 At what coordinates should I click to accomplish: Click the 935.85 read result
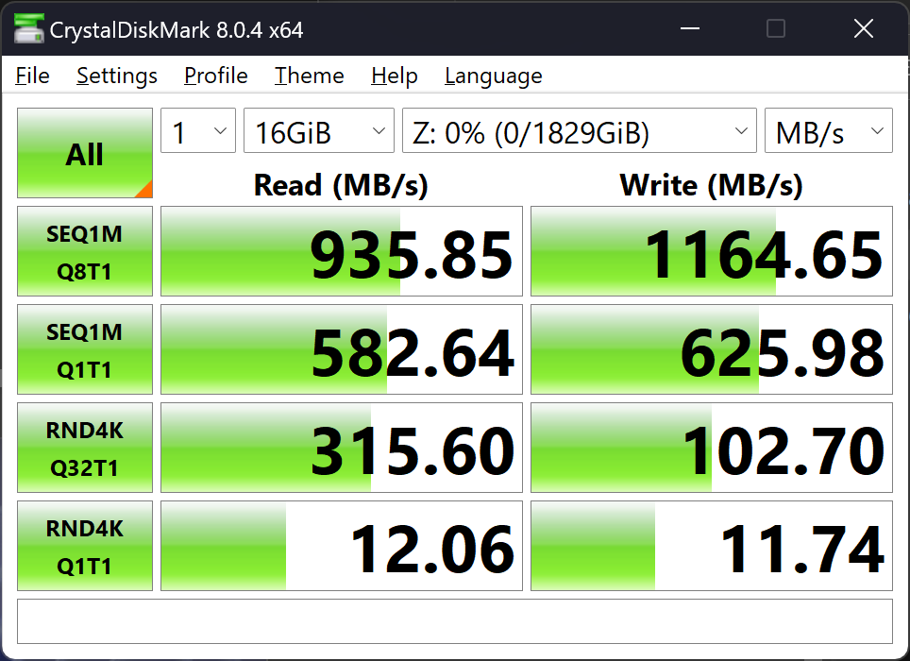(x=342, y=251)
